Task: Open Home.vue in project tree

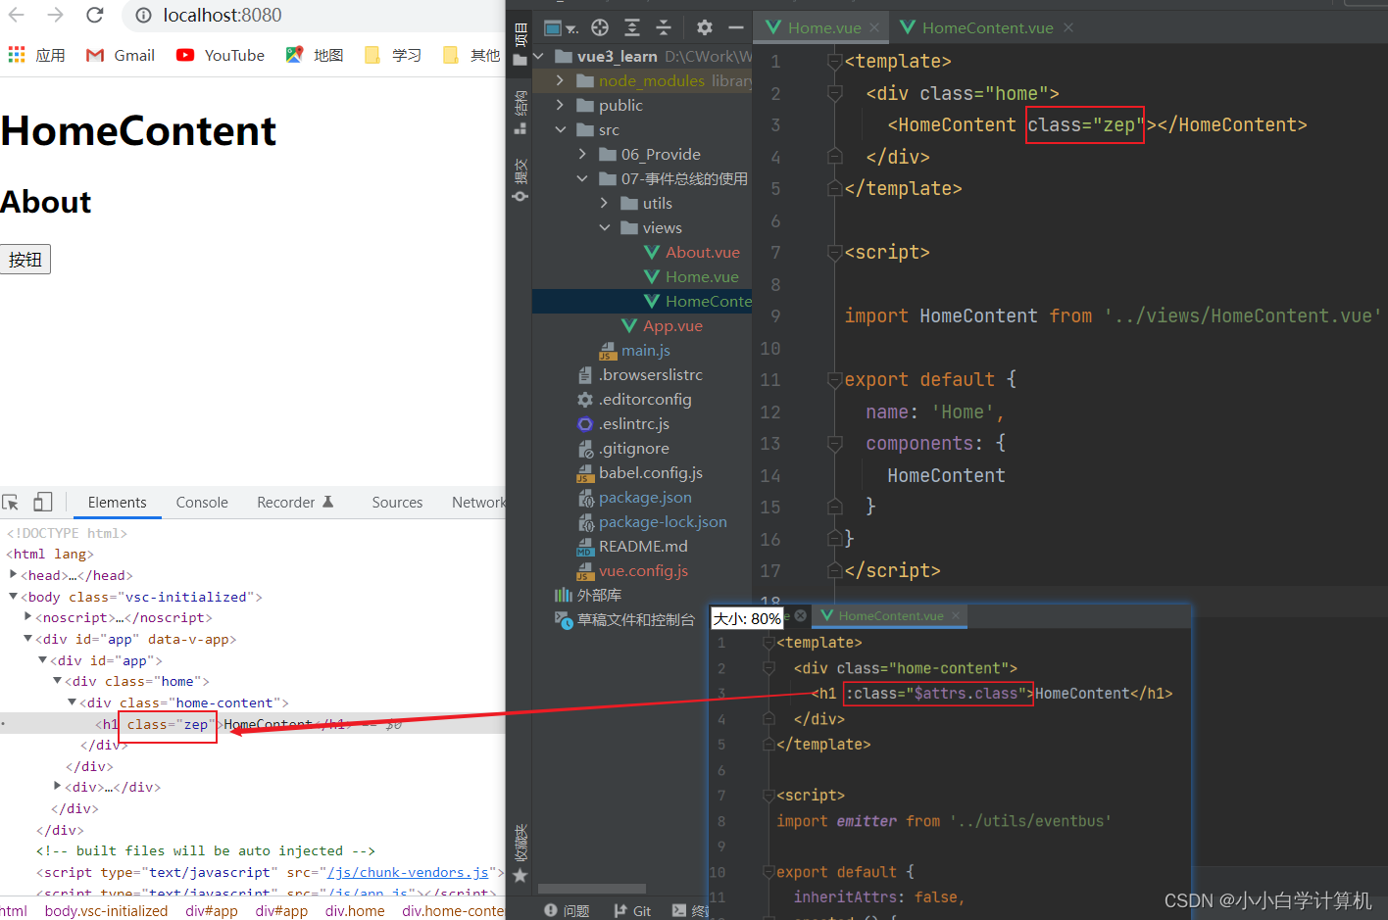Action: pos(691,276)
